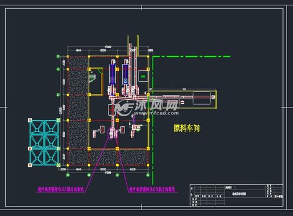Select the teal steel truss structure

pos(44,143)
